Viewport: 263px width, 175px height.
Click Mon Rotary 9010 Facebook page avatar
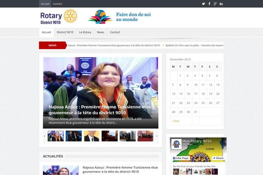176,144
